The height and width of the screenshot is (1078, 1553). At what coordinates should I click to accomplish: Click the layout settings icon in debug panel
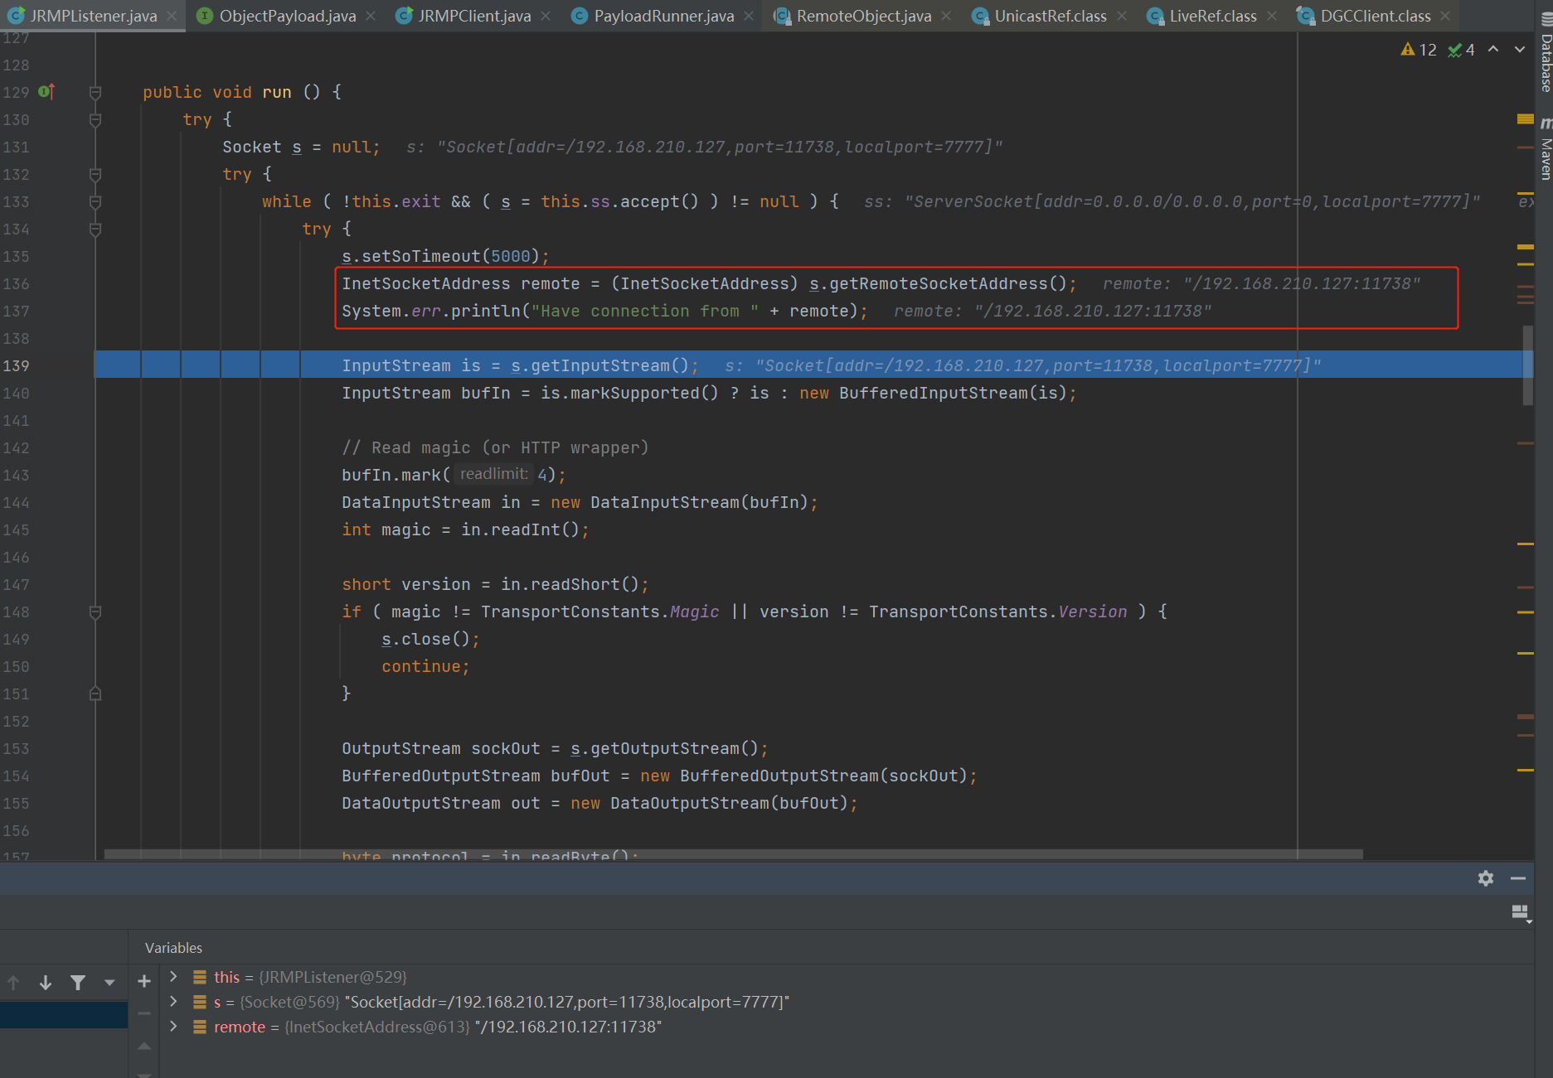click(1520, 912)
